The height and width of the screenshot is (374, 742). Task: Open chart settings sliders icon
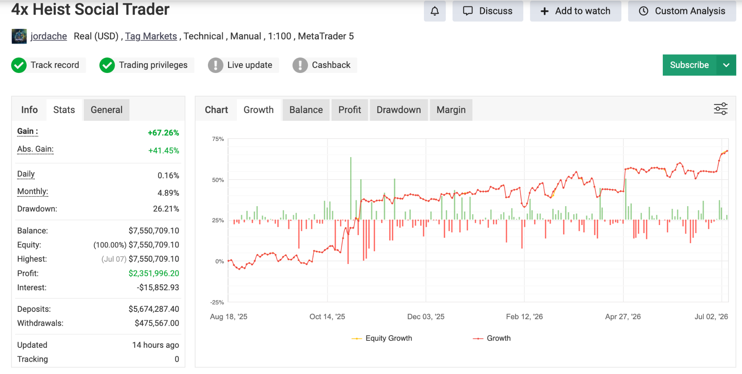coord(721,109)
